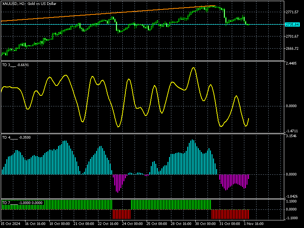304x228 pixels.
Task: Click the 2701.67 price scale value
Action: [292, 36]
